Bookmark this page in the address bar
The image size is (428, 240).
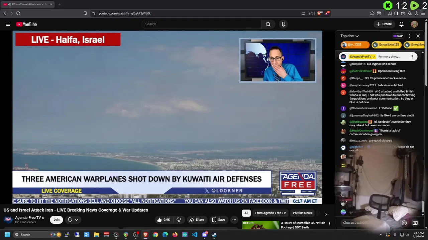tap(85, 13)
